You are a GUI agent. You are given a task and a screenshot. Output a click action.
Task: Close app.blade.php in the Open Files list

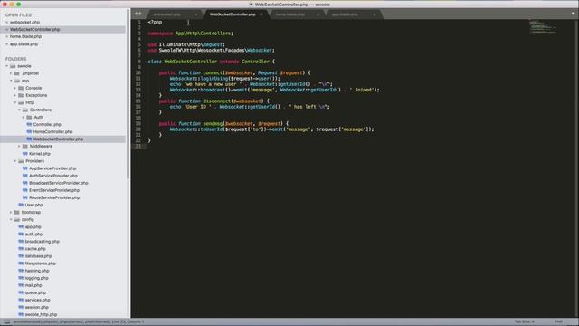pyautogui.click(x=6, y=44)
